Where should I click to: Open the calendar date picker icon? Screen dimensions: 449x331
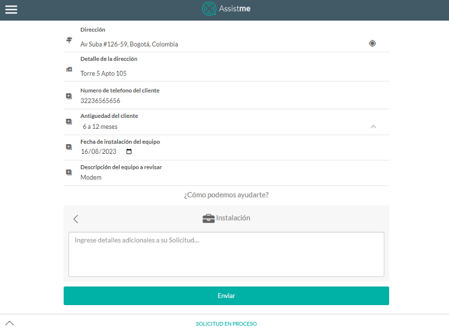click(x=129, y=151)
